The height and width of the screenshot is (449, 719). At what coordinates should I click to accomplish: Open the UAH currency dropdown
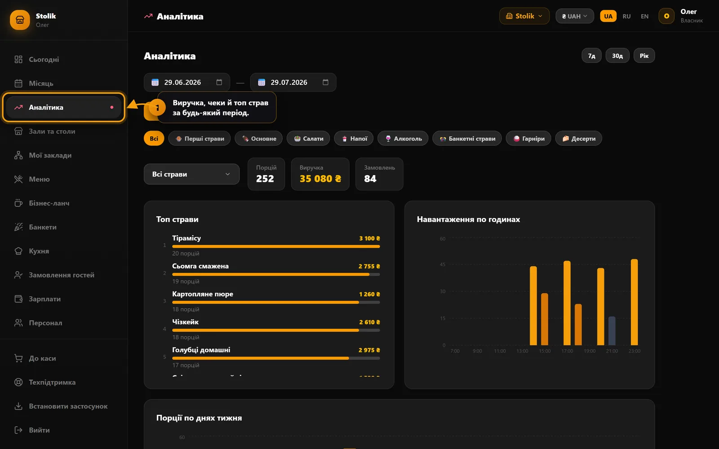coord(574,16)
